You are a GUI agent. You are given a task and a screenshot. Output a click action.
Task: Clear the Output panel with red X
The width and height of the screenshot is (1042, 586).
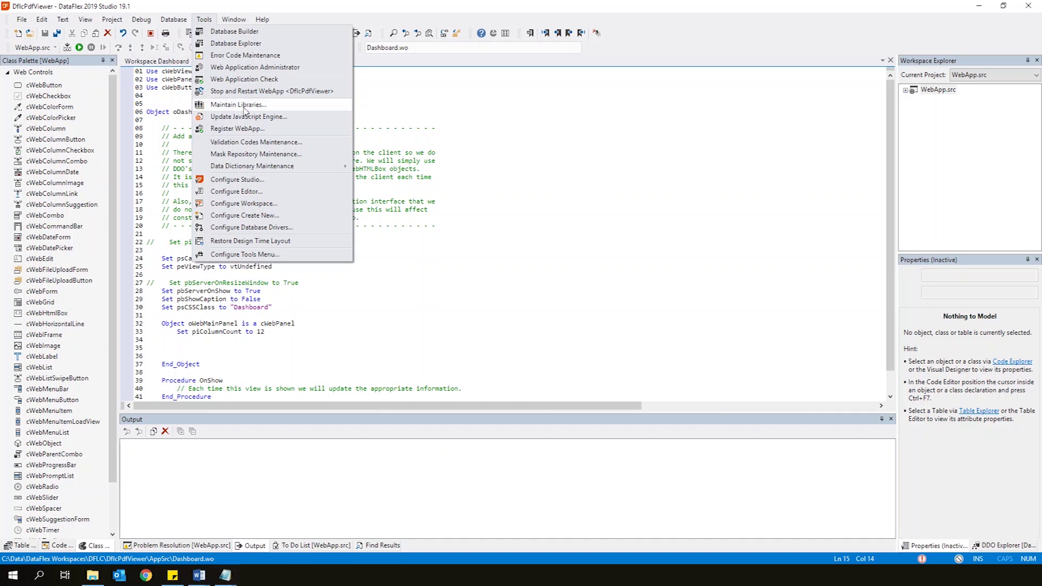[x=166, y=431]
